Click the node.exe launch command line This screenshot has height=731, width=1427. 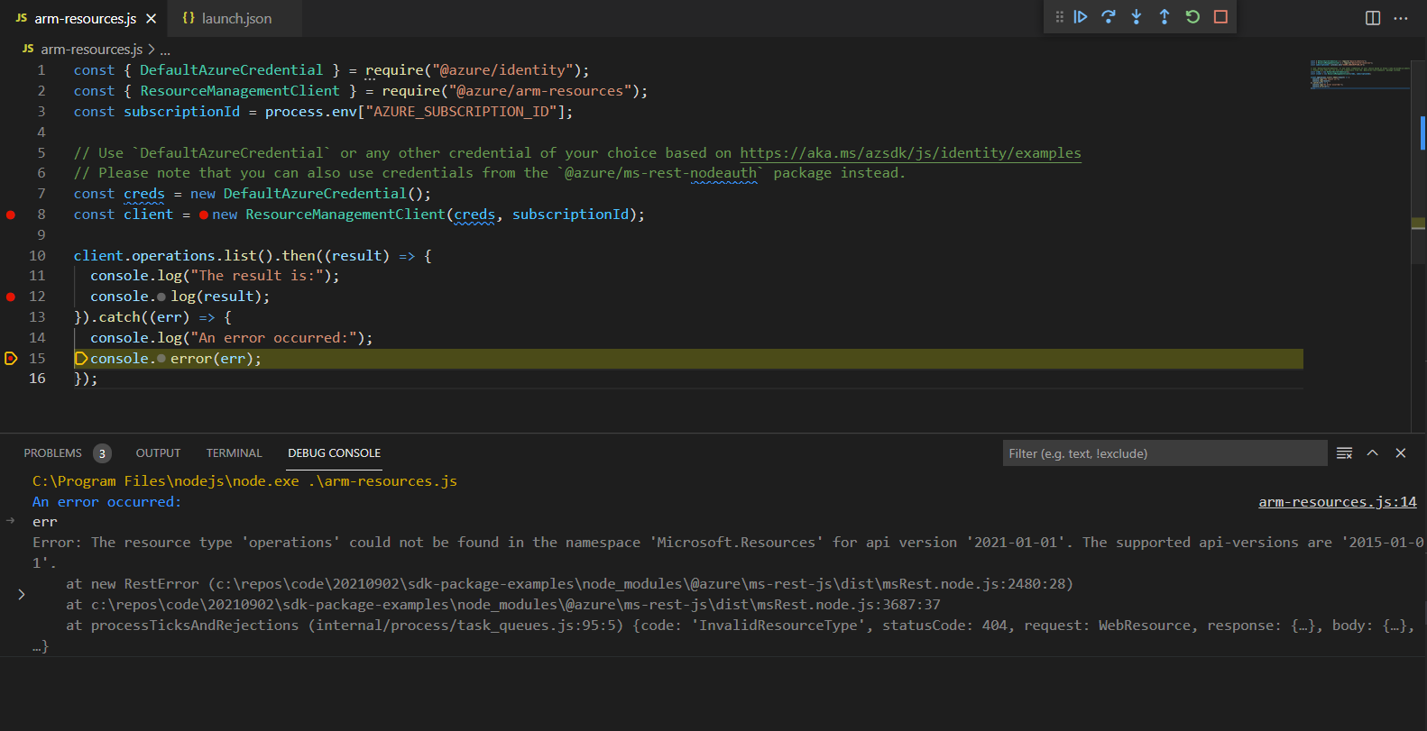click(x=244, y=481)
